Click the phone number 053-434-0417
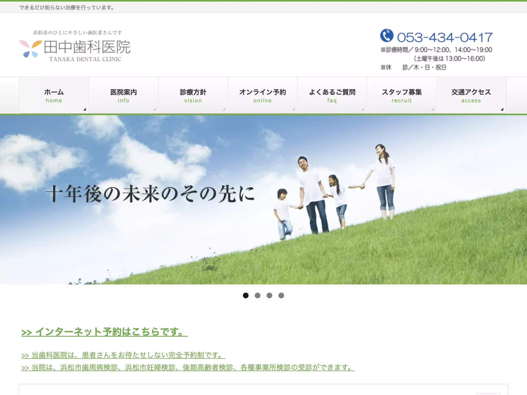The height and width of the screenshot is (395, 527). coord(445,37)
